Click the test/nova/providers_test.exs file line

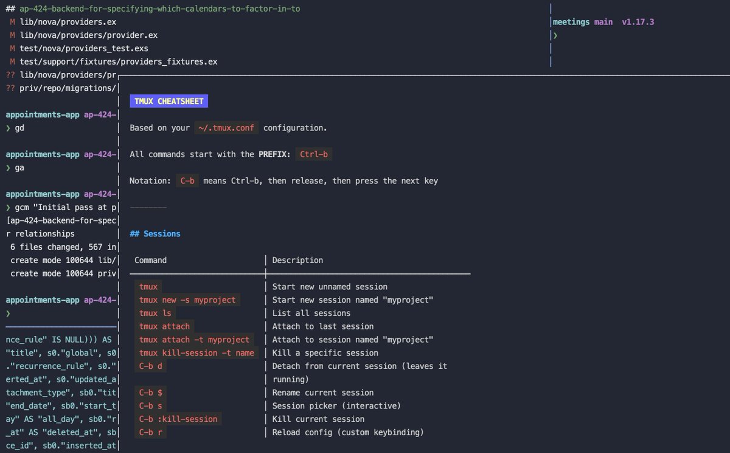click(79, 49)
